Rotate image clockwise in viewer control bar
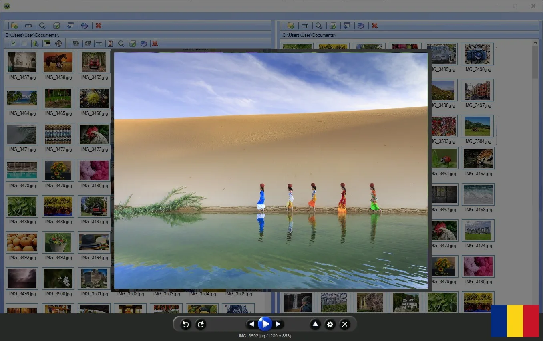Screen dimensions: 543x341 (201, 324)
